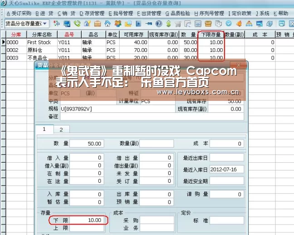Click the 上限 input field
294x235 pixels.
pyautogui.click(x=87, y=228)
